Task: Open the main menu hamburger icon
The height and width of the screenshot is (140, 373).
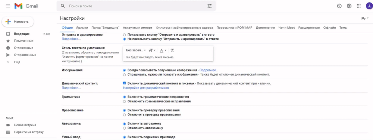Action: 8,6
